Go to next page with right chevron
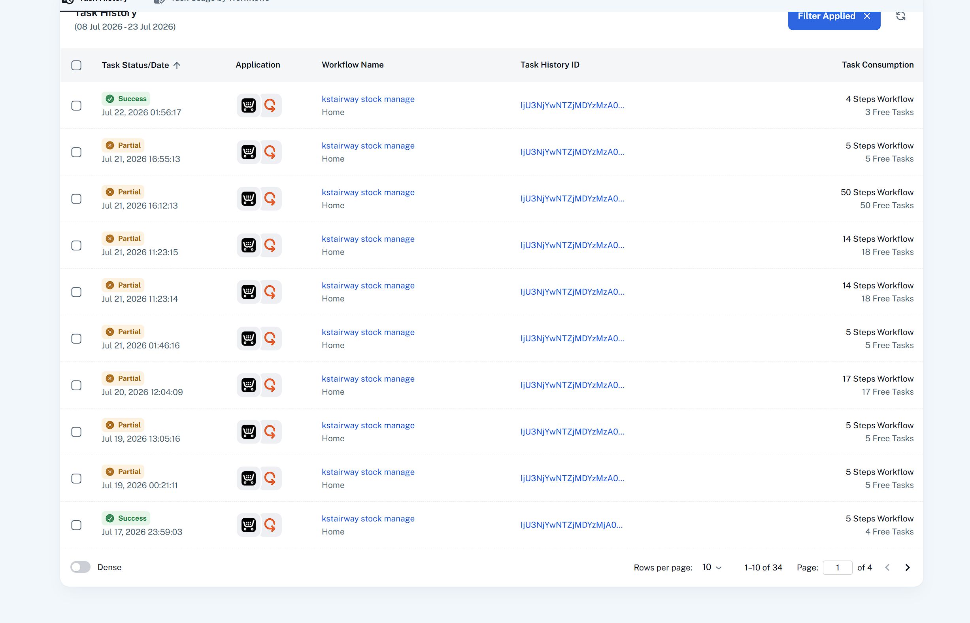 908,568
